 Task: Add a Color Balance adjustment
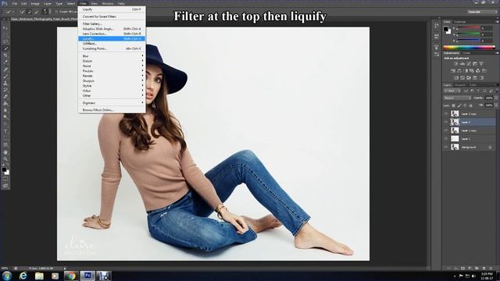(459, 71)
